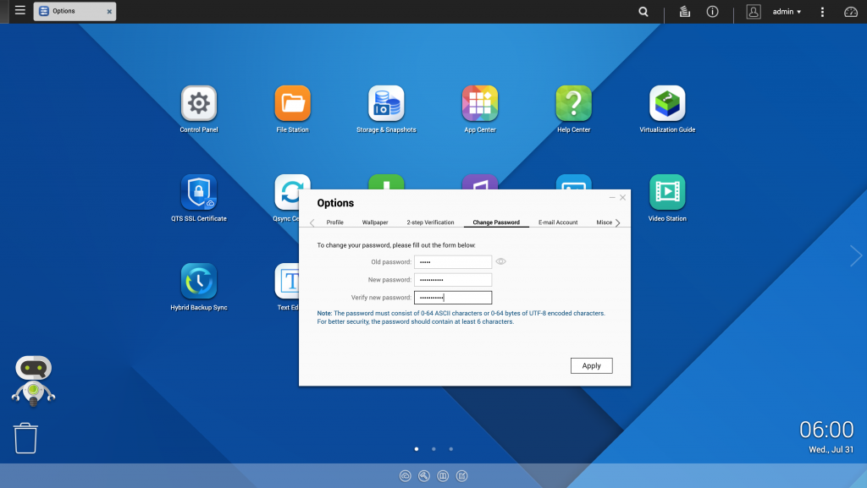Launch File Station
Image resolution: width=867 pixels, height=488 pixels.
292,104
